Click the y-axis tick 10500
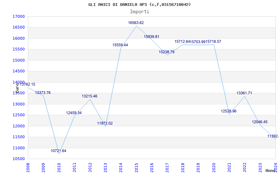 pyautogui.click(x=18, y=159)
